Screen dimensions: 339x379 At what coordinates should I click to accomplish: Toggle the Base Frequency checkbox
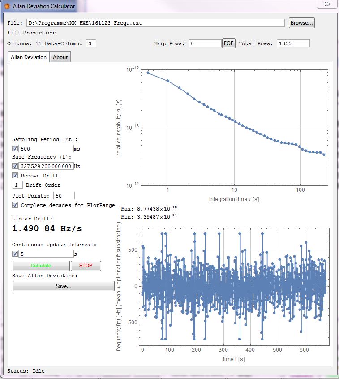(x=15, y=166)
